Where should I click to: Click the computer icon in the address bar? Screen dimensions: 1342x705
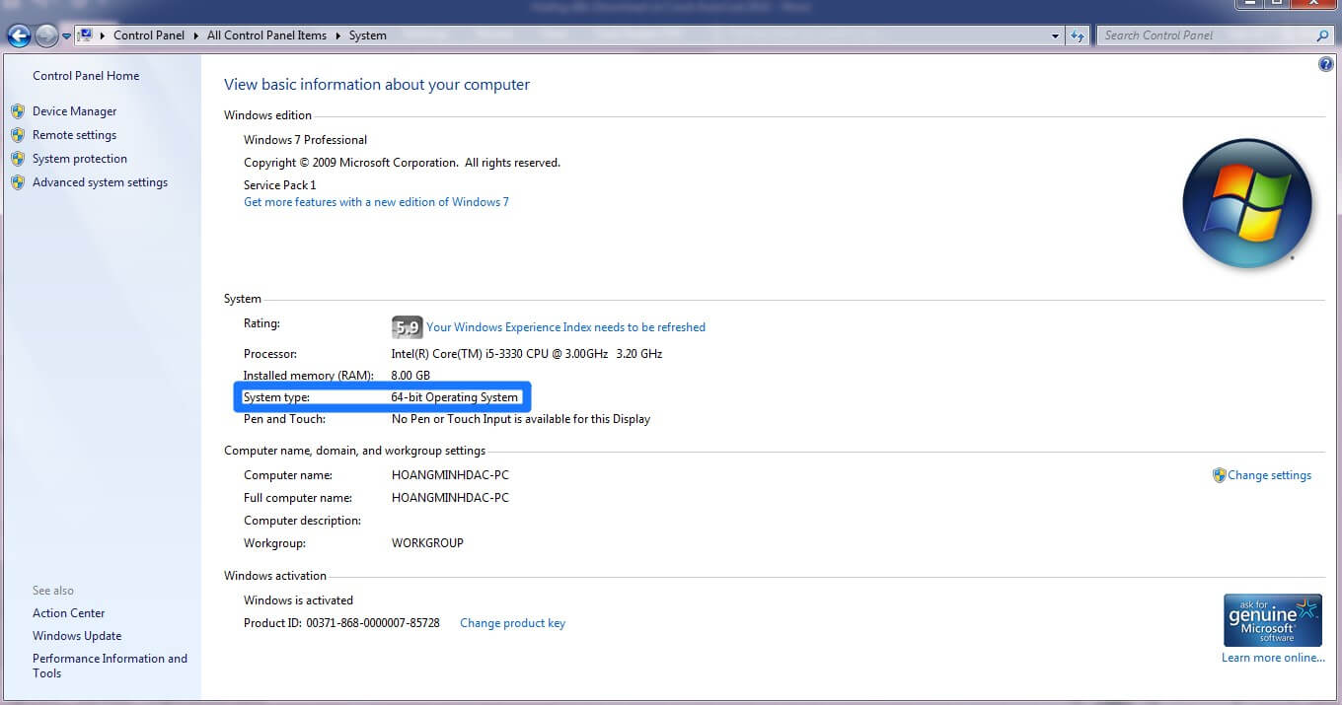pos(85,35)
